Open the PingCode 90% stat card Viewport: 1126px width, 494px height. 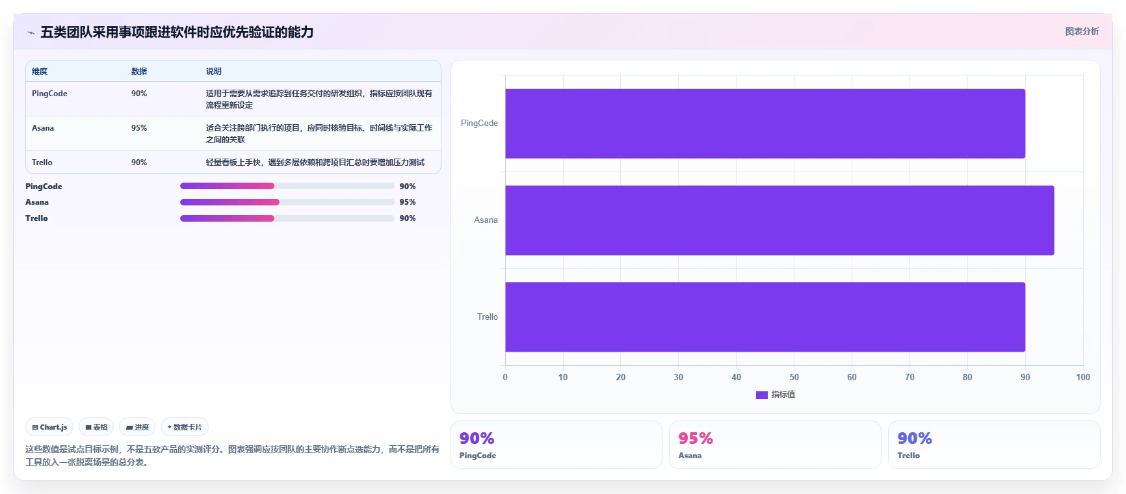[x=556, y=445]
